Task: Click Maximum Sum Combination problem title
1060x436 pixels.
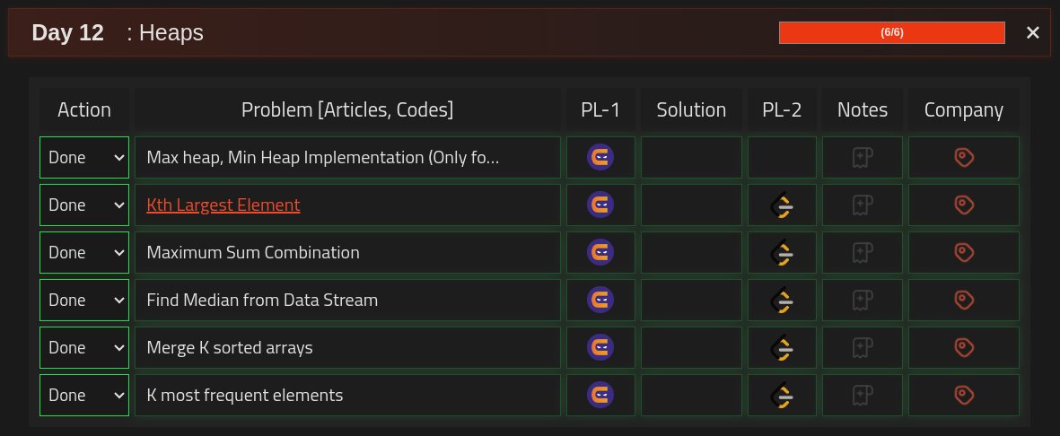Action: 253,252
